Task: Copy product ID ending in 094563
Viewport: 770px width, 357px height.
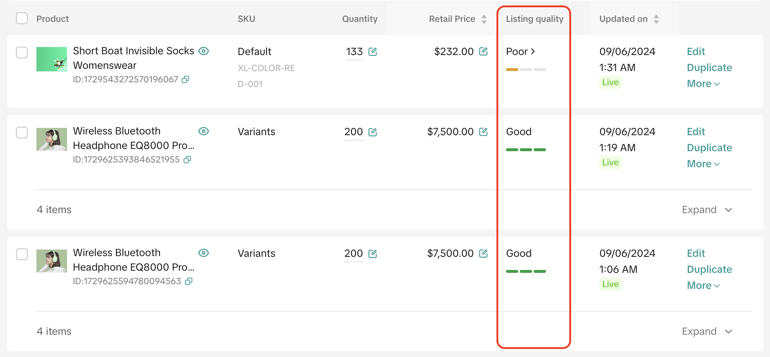Action: click(189, 281)
